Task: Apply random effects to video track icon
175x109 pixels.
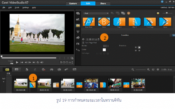Action: [123, 13]
